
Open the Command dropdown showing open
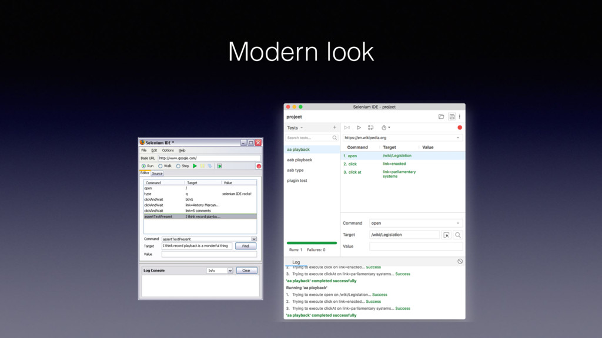457,223
